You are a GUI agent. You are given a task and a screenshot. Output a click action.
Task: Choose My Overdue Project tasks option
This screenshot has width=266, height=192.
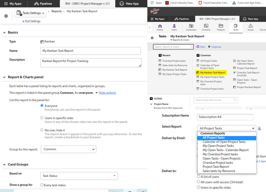pyautogui.click(x=220, y=154)
